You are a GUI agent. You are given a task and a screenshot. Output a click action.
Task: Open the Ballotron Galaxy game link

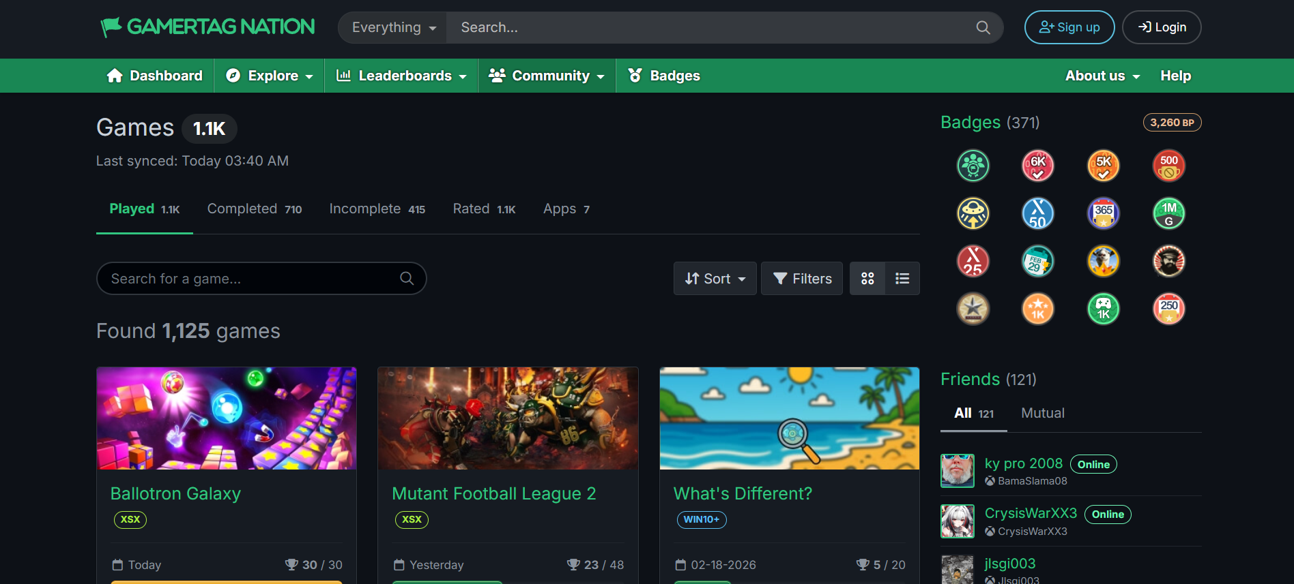coord(175,493)
